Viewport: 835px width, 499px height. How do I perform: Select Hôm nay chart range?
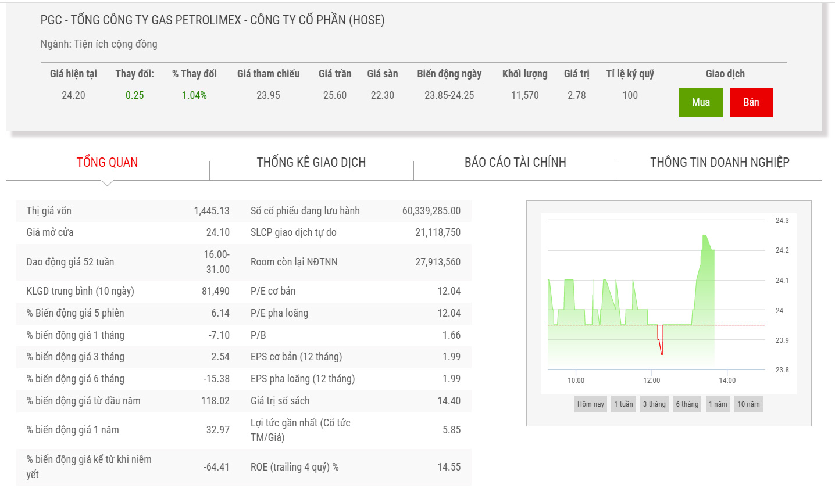[590, 404]
